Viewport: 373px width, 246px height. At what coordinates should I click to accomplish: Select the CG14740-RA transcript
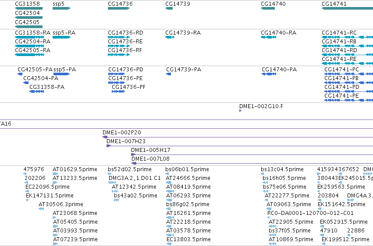coord(268,37)
